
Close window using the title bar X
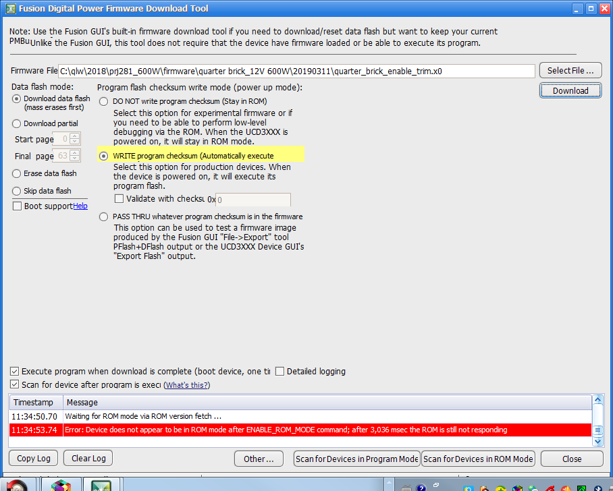click(605, 9)
